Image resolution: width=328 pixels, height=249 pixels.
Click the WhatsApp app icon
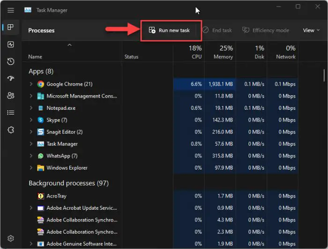coord(41,156)
